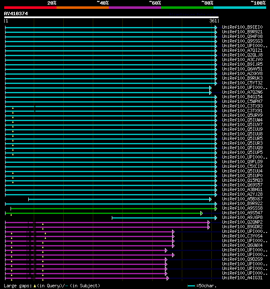Select the UniRef100_Q6AV51 label

click(x=242, y=69)
